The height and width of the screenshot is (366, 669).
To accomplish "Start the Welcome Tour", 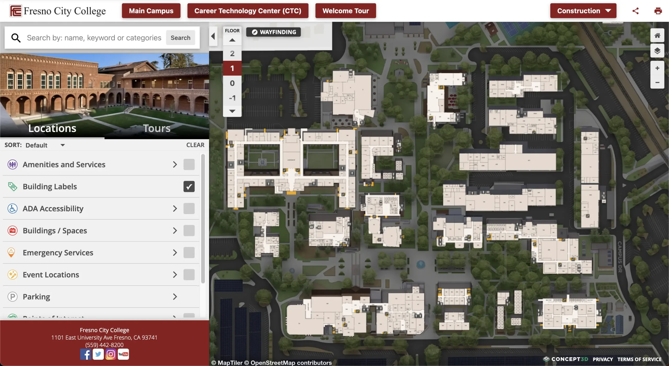I will (345, 11).
